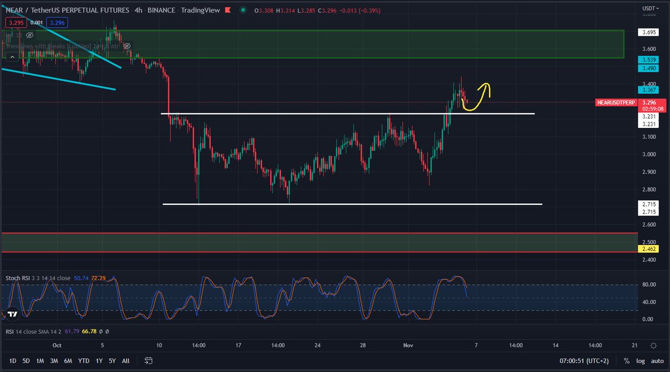Select the 1M time range
The height and width of the screenshot is (372, 670).
pos(40,361)
